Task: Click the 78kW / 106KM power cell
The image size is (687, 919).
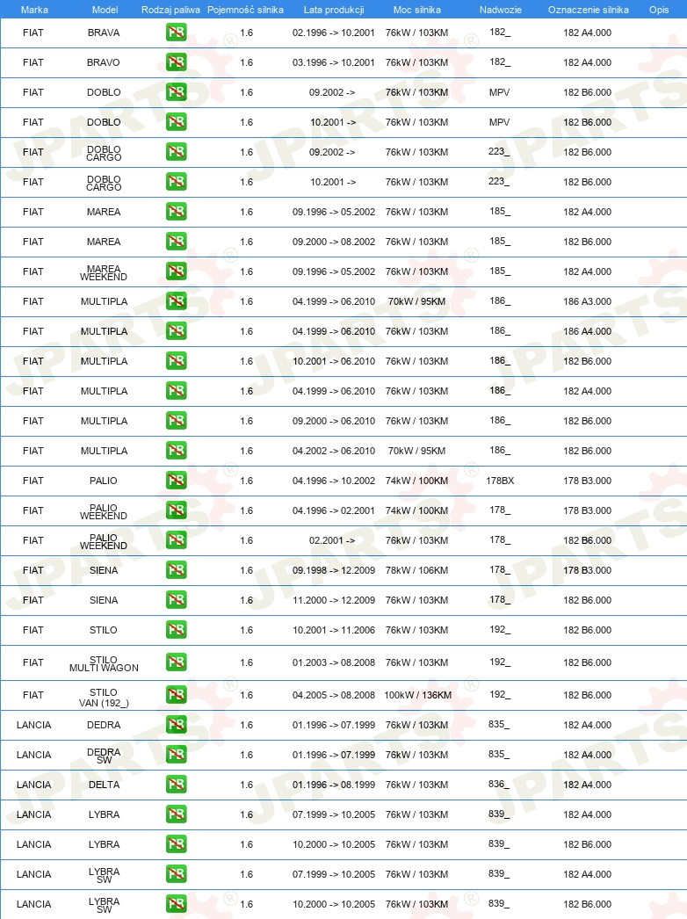Action: [x=416, y=571]
